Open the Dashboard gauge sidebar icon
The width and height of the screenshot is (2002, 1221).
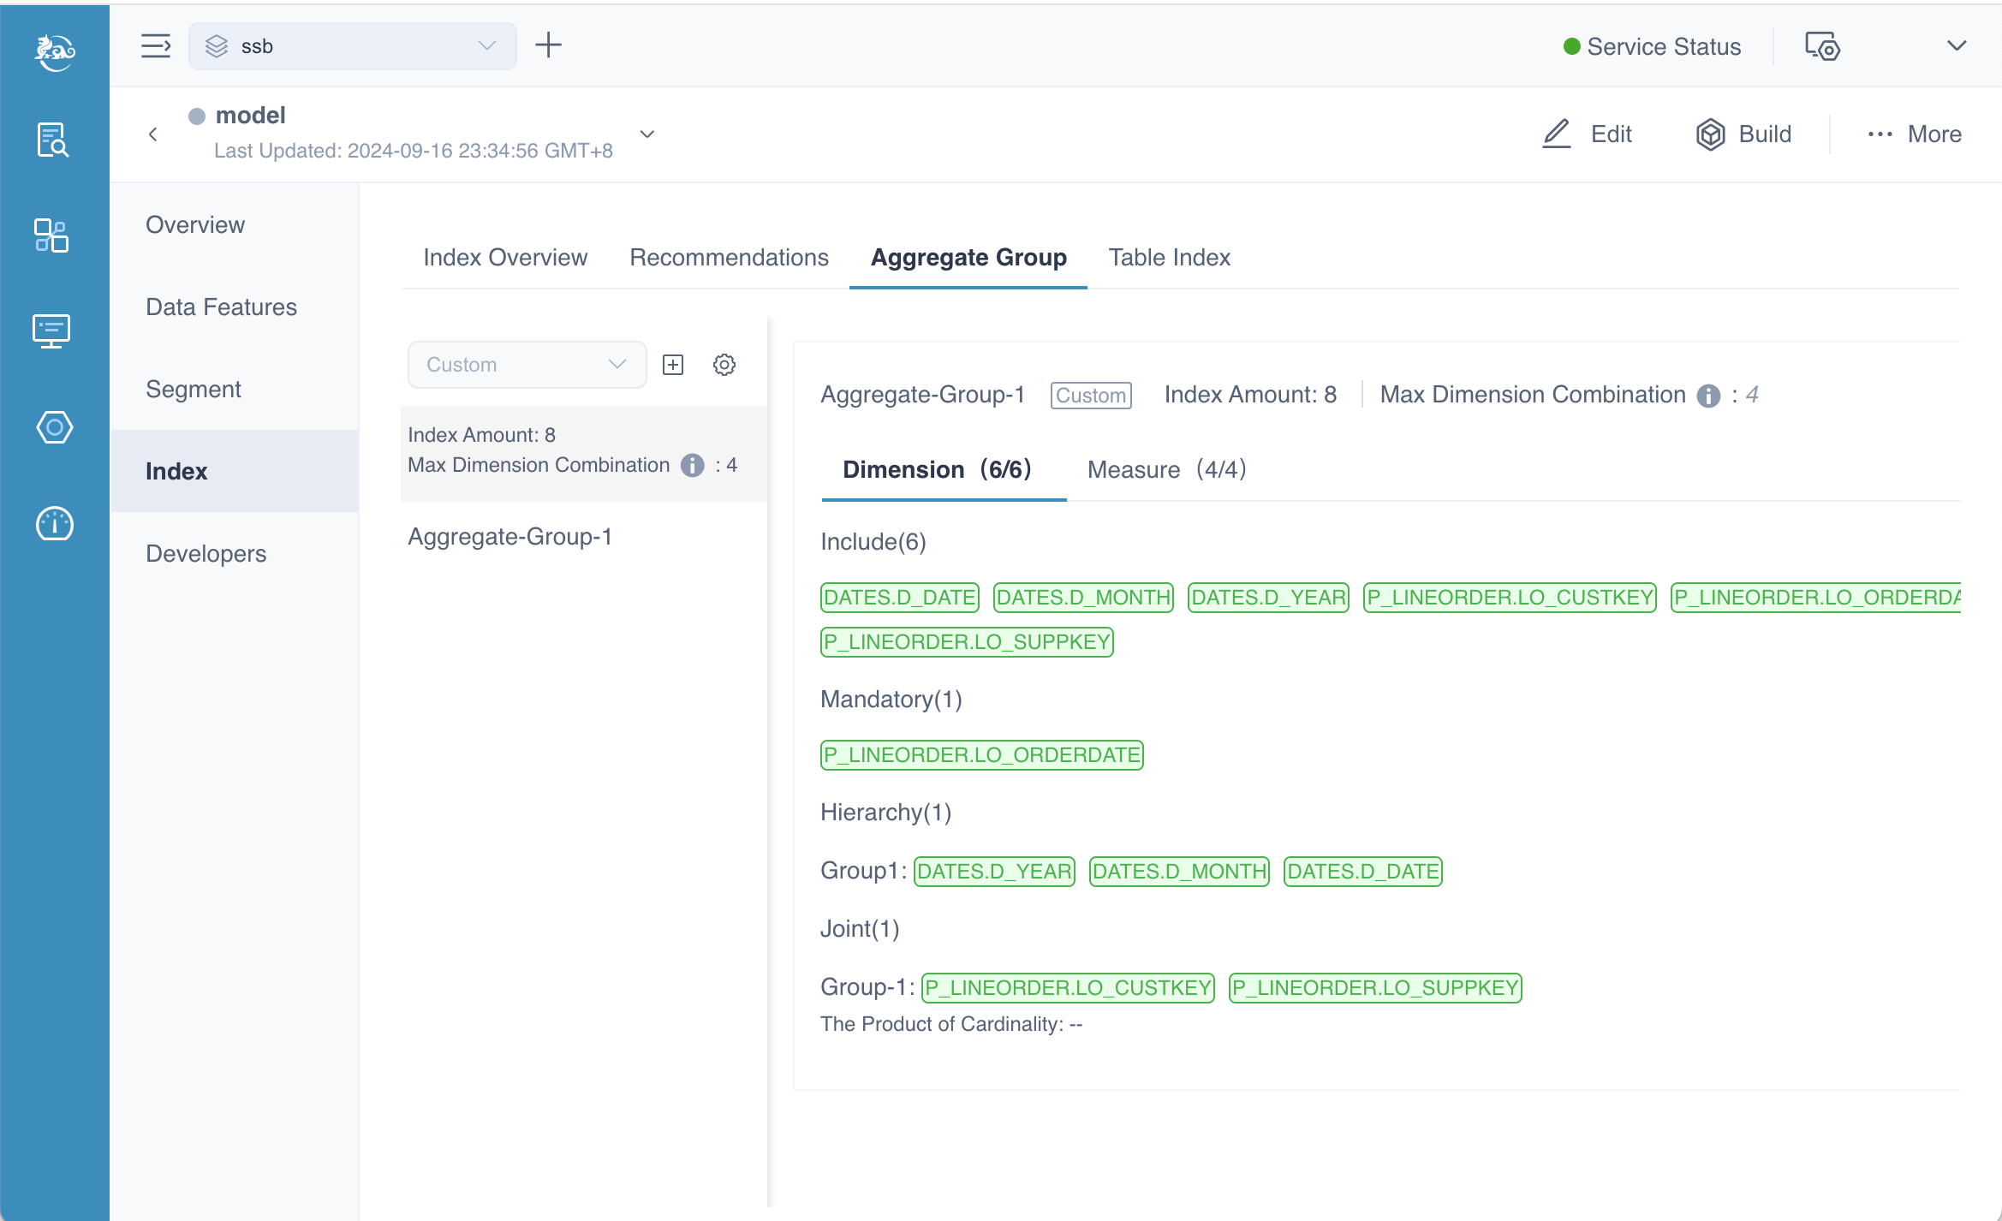pos(54,524)
